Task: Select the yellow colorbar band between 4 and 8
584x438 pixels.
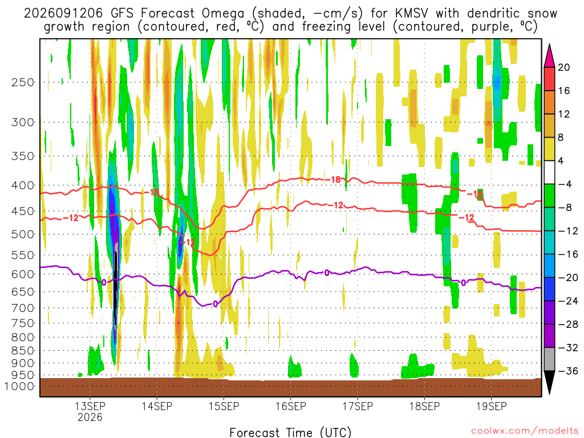Action: [x=549, y=149]
